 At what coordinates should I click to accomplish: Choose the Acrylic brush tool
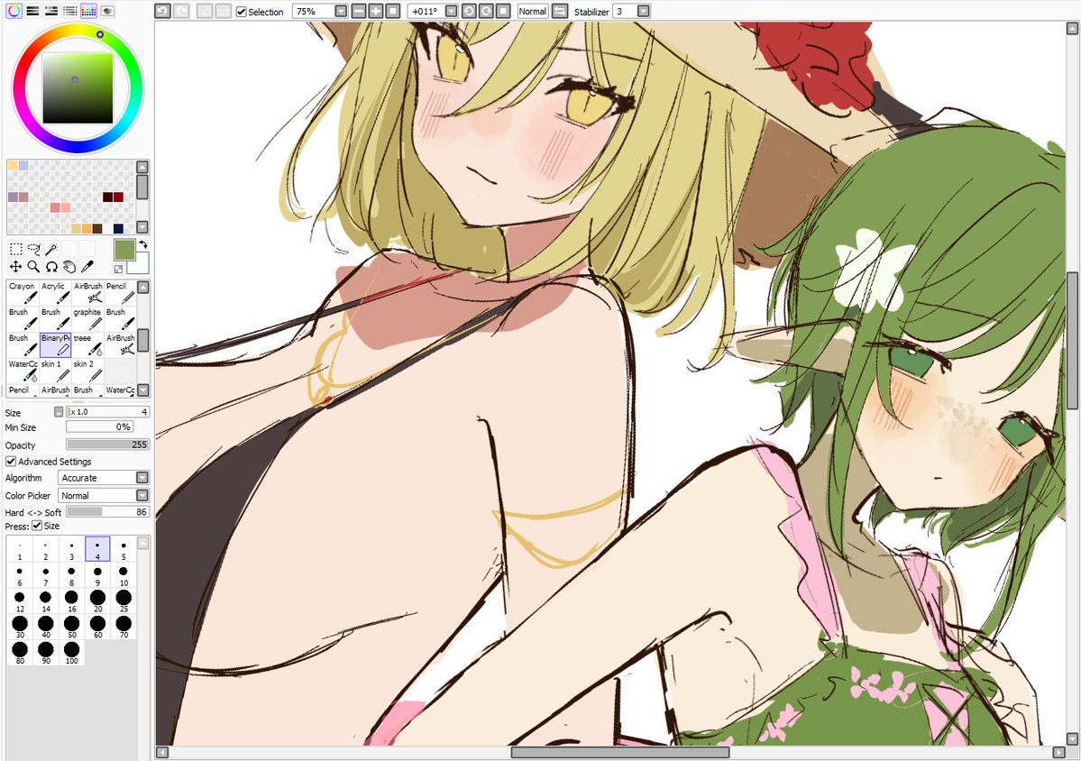pos(55,293)
